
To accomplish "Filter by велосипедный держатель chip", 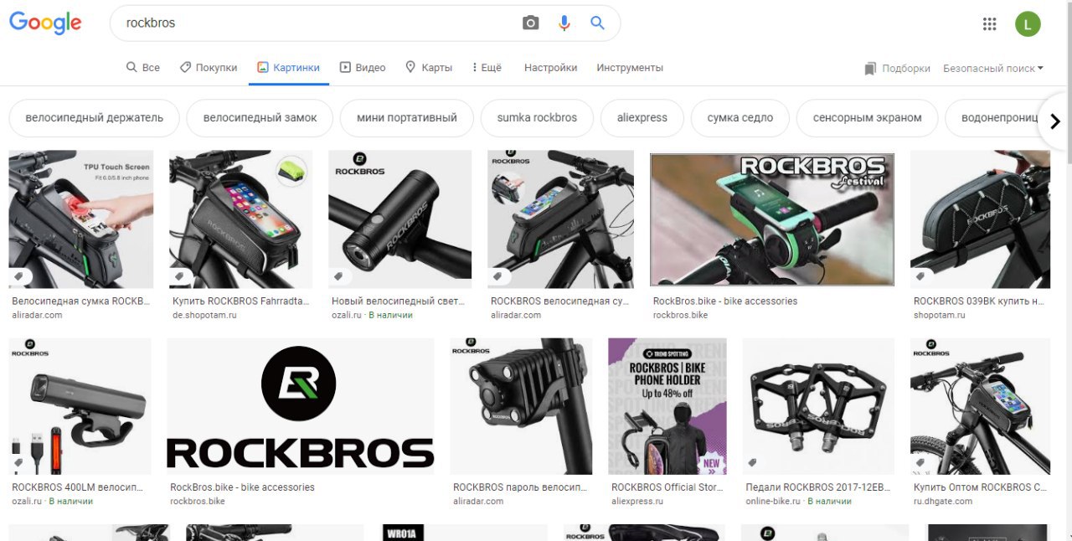I will (x=94, y=118).
